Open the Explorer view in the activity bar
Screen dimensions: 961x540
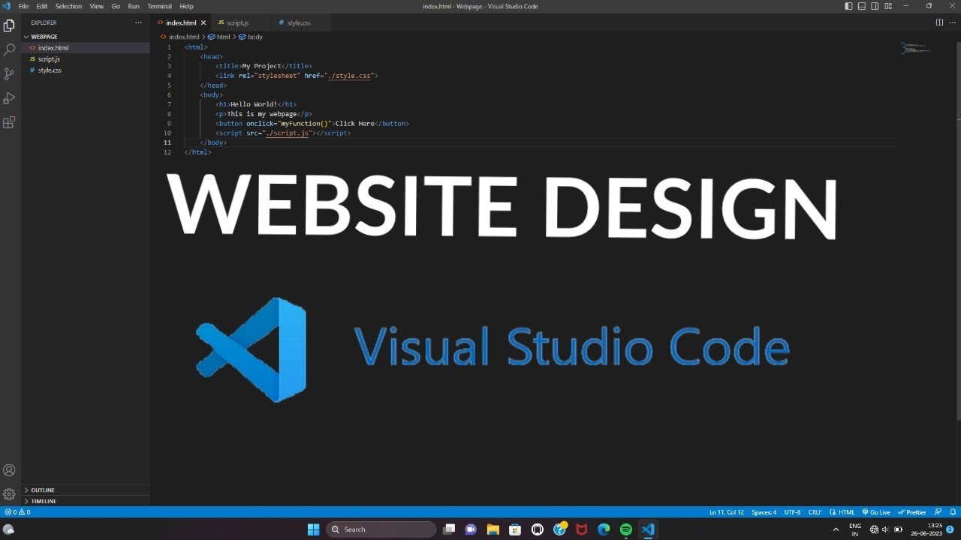9,25
